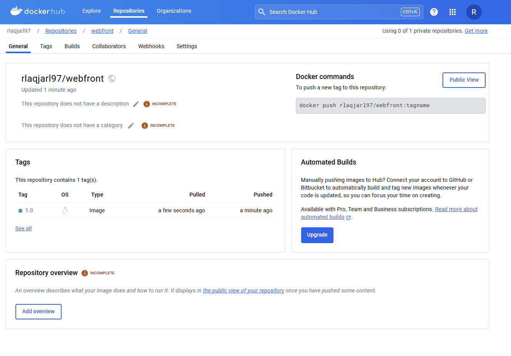
Task: Follow the Repositories breadcrumb link
Action: tap(61, 31)
